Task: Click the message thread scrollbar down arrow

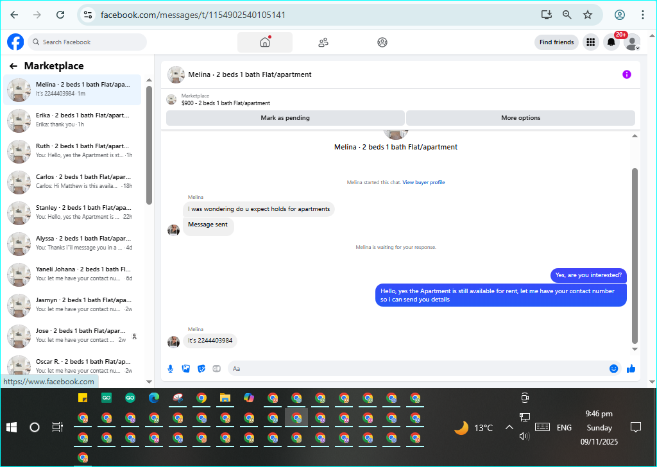Action: tap(635, 349)
